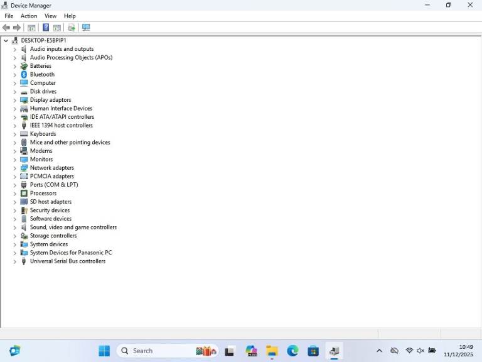Select Sound, video and game controllers

[73, 228]
